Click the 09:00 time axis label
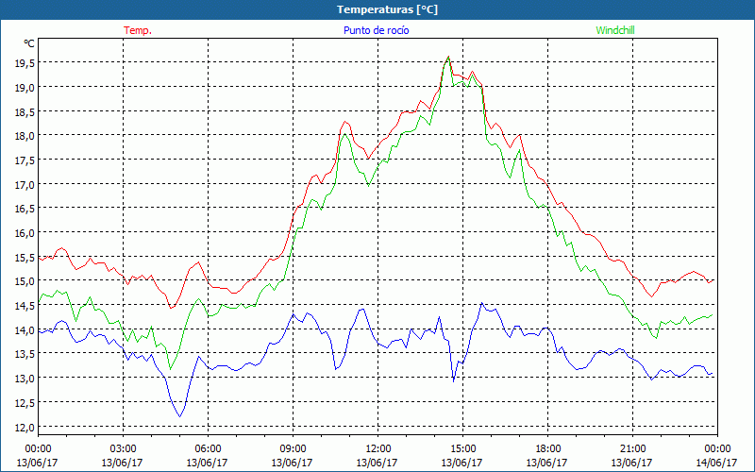The width and height of the screenshot is (755, 472). (293, 449)
